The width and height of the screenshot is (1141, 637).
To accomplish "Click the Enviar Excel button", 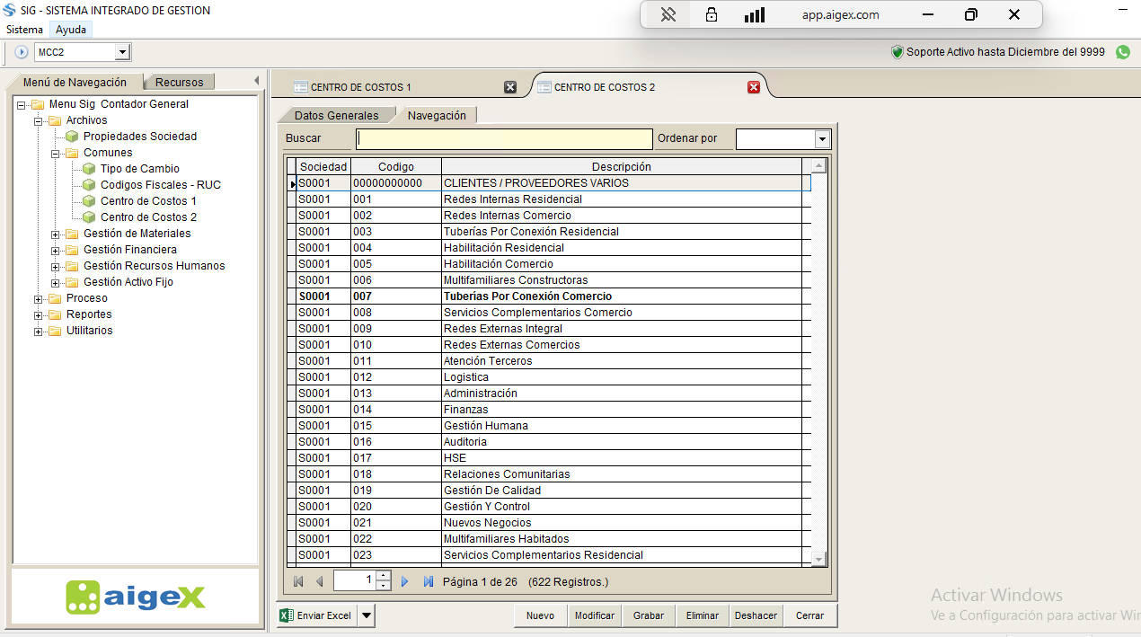I will click(317, 615).
